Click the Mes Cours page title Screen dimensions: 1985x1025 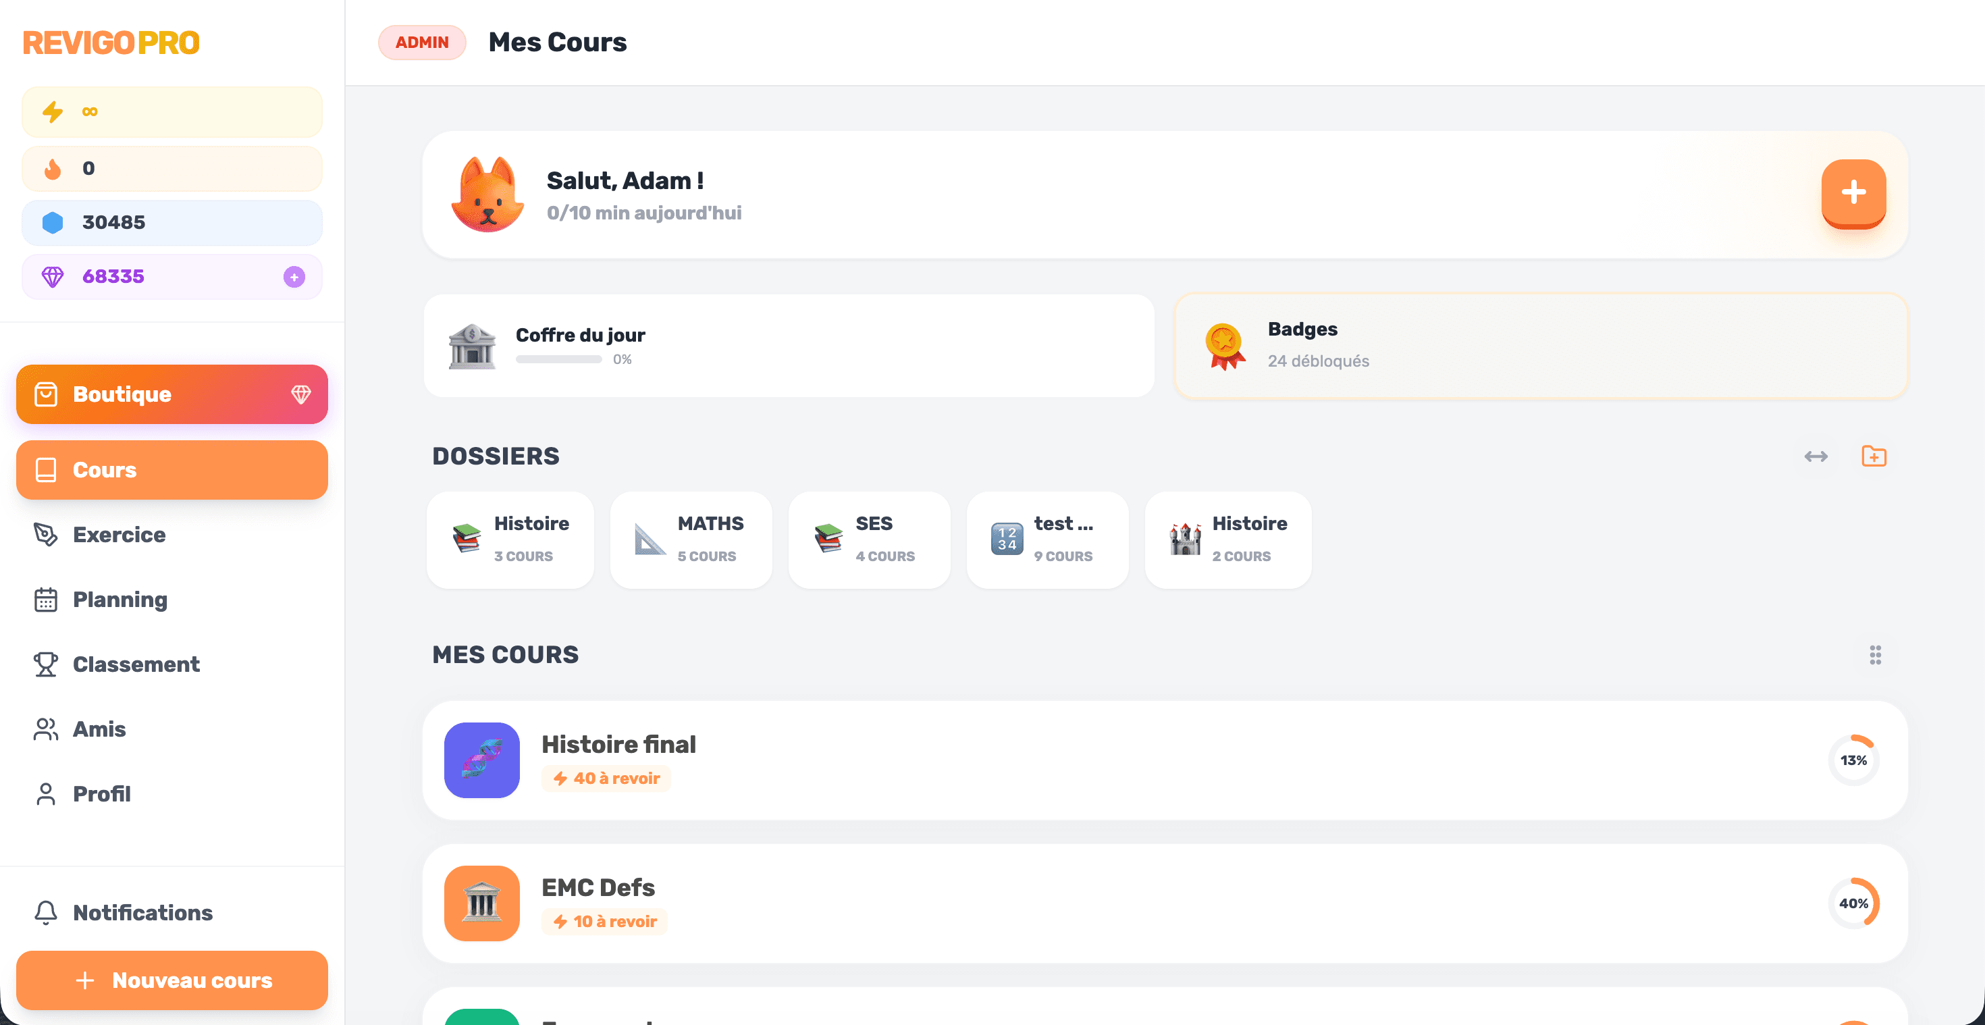(x=558, y=43)
